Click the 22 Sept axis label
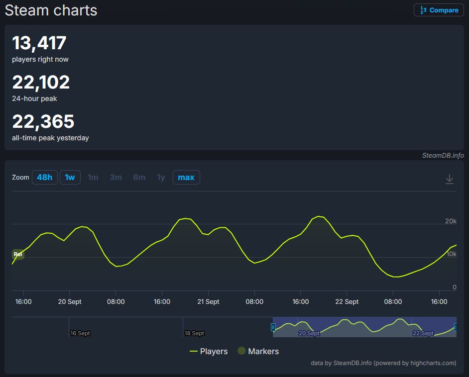469x377 pixels. click(347, 302)
